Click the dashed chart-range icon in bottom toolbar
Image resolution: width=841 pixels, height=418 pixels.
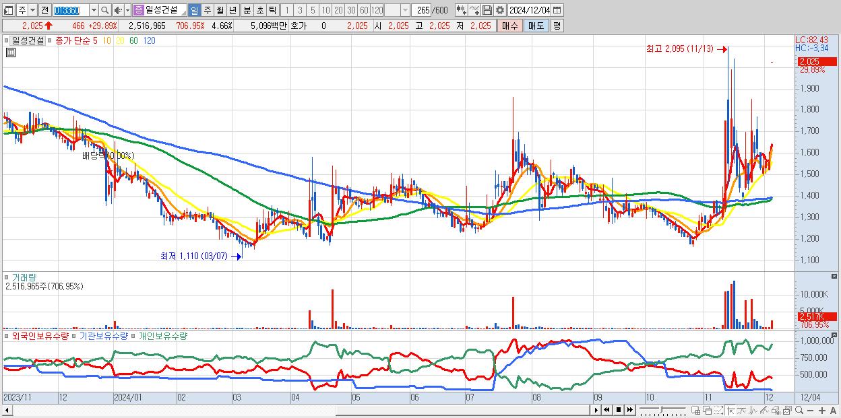(718, 410)
